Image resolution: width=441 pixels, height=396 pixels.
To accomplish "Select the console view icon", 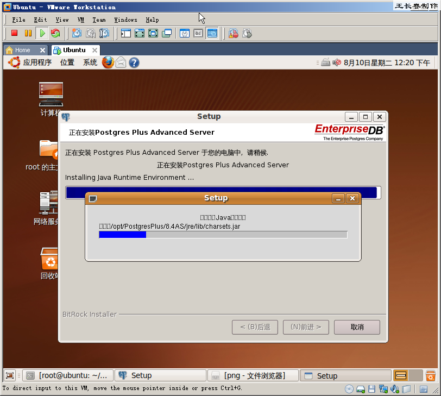I will pos(212,33).
